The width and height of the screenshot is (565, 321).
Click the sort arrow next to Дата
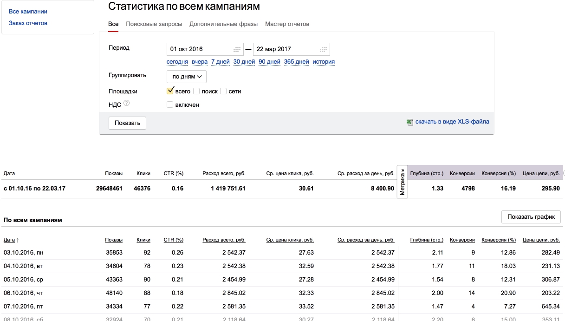[x=18, y=240]
